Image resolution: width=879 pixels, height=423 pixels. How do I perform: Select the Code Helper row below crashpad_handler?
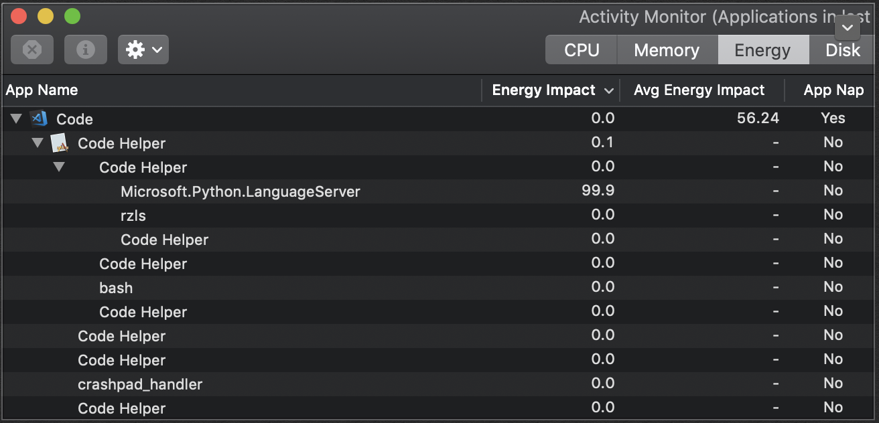tap(439, 408)
